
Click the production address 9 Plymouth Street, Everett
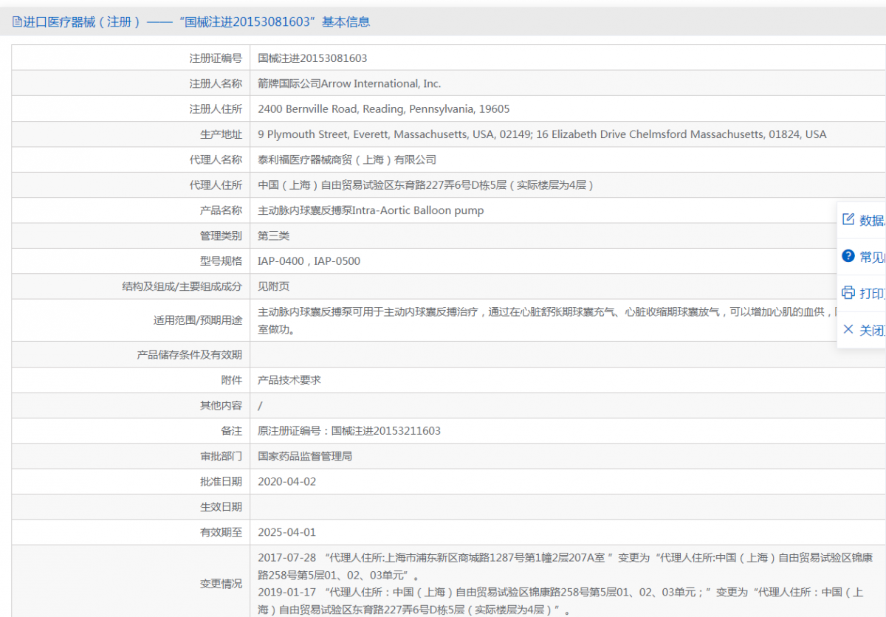tap(542, 134)
